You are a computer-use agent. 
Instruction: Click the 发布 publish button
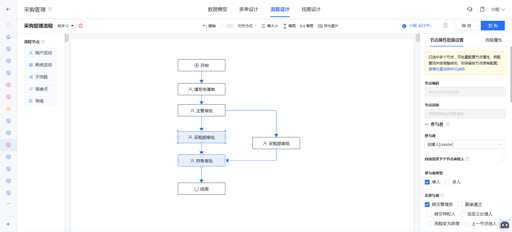pyautogui.click(x=493, y=26)
